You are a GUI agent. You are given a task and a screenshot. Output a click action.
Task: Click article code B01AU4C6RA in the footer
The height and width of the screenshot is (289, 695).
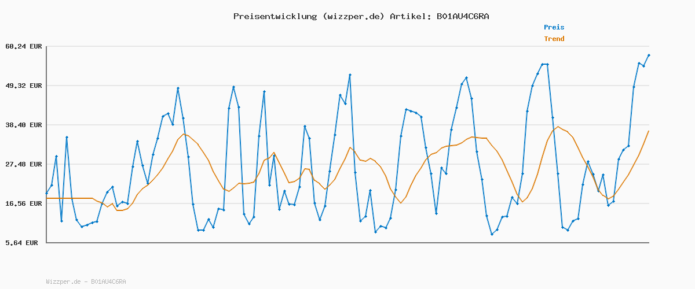coord(108,281)
